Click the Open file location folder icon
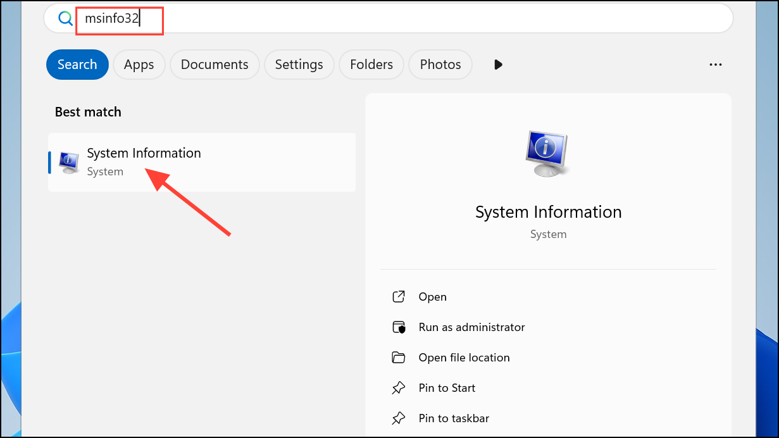The height and width of the screenshot is (438, 779). coord(399,358)
